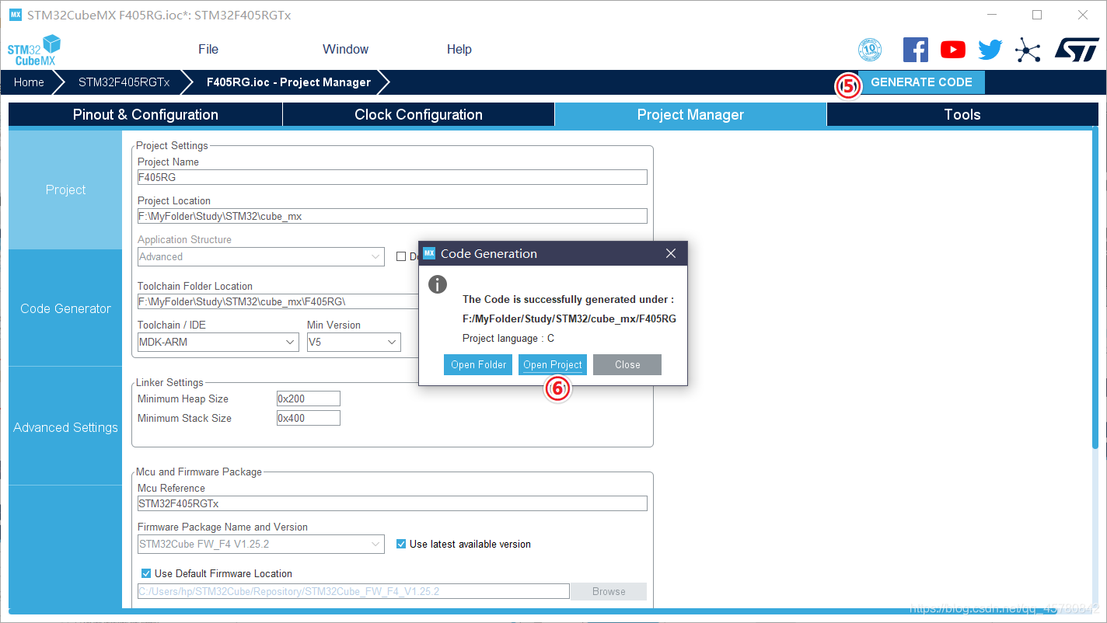Click the Mcu Reference field
Image resolution: width=1107 pixels, height=623 pixels.
392,503
